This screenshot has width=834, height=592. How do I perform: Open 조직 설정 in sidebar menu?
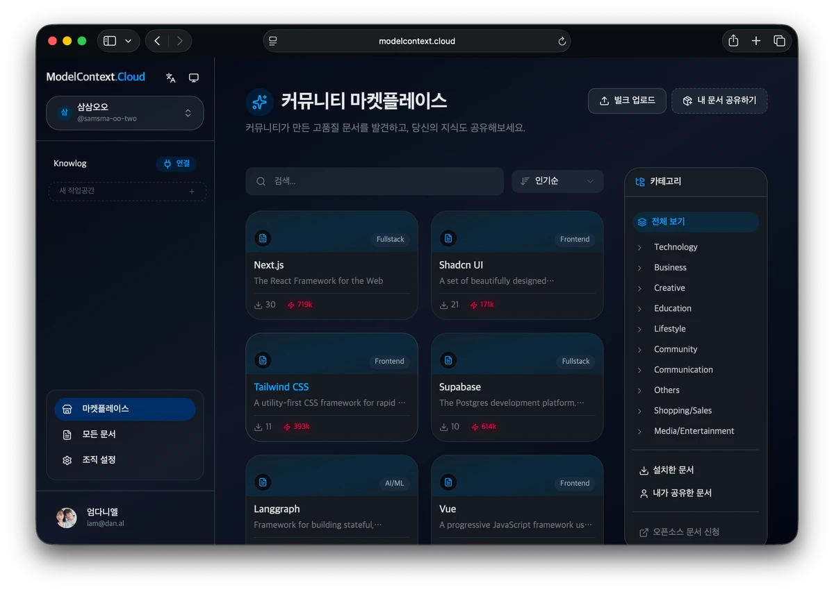click(125, 460)
